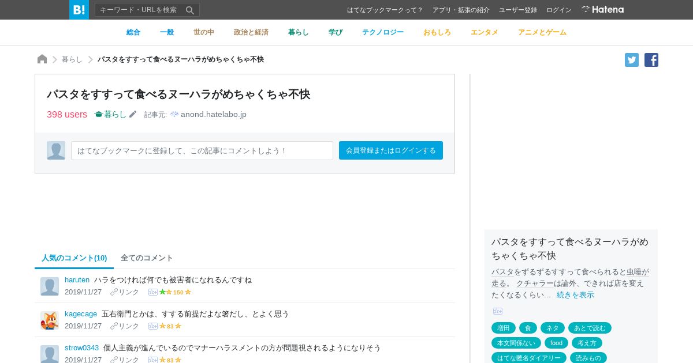Click the bookmark comment input field
The image size is (693, 363).
click(x=202, y=150)
